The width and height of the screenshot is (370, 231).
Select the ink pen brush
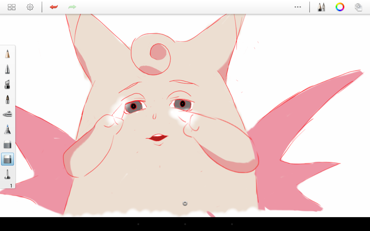coord(8,69)
